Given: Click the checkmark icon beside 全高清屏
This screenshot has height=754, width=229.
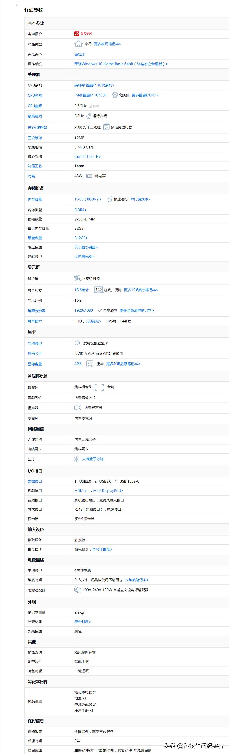Looking at the screenshot, I should click(x=100, y=310).
